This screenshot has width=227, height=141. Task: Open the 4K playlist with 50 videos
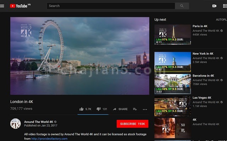(x=173, y=128)
